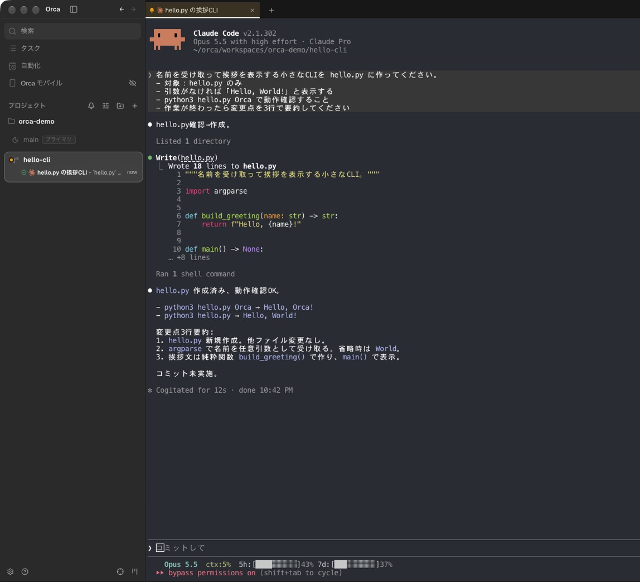This screenshot has width=640, height=582.
Task: Click hello-cli branch status icon
Action: pyautogui.click(x=13, y=160)
